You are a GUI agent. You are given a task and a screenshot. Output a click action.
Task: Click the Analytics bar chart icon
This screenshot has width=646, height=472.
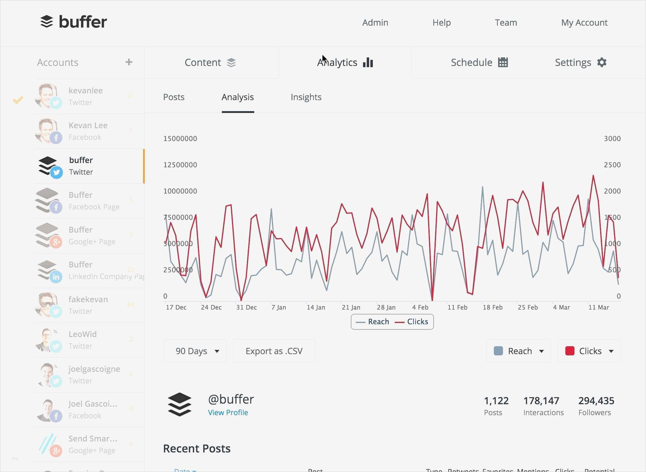(368, 63)
